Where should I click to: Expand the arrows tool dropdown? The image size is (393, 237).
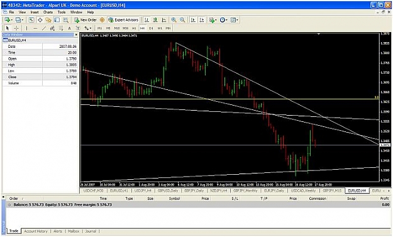pyautogui.click(x=91, y=28)
